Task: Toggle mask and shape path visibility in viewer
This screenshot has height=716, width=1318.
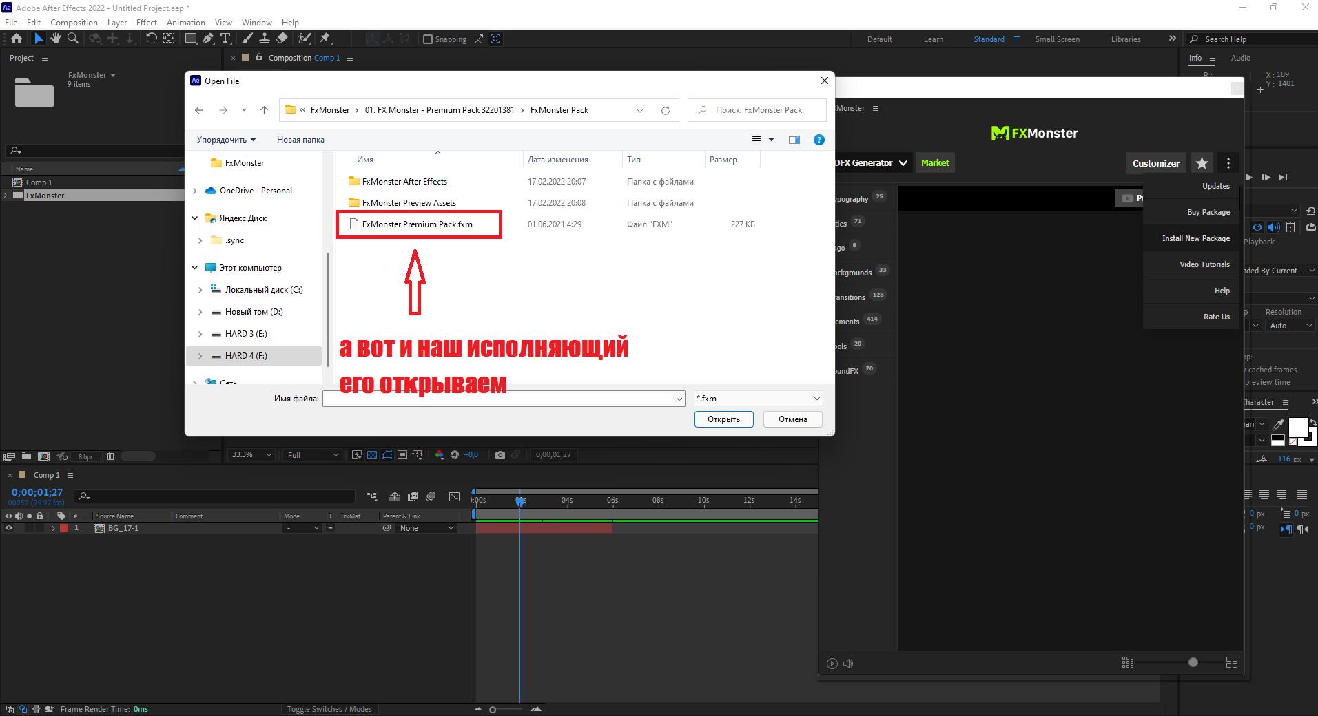Action: (387, 454)
